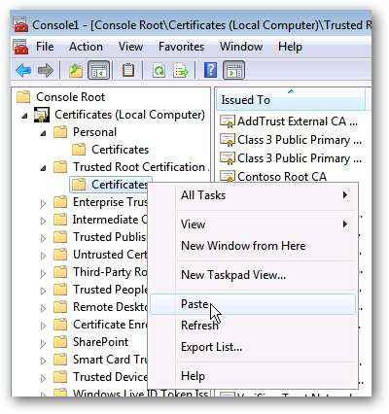The height and width of the screenshot is (414, 389).
Task: Choose Refresh from the context menu
Action: pos(253,326)
